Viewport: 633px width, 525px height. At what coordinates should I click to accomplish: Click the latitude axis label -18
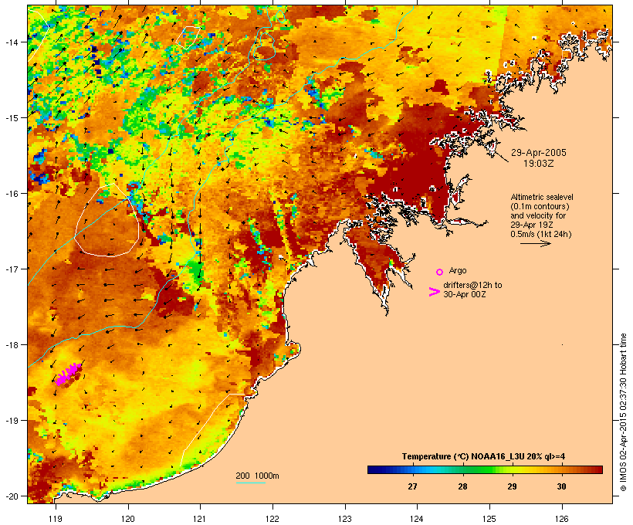pos(11,344)
